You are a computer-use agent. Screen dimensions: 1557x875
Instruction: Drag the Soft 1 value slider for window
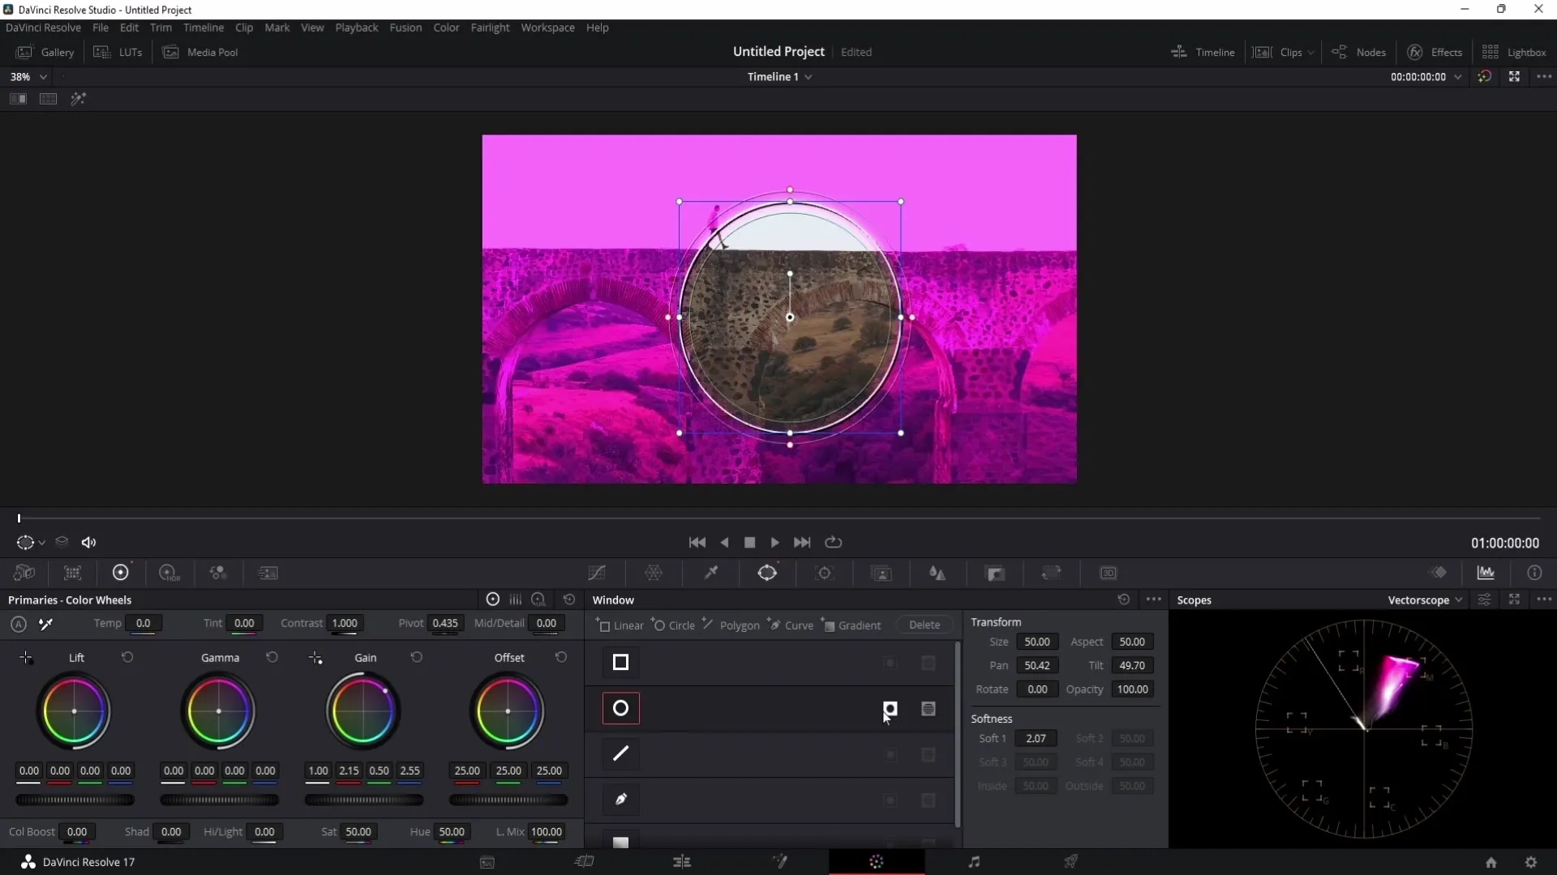tap(1036, 738)
